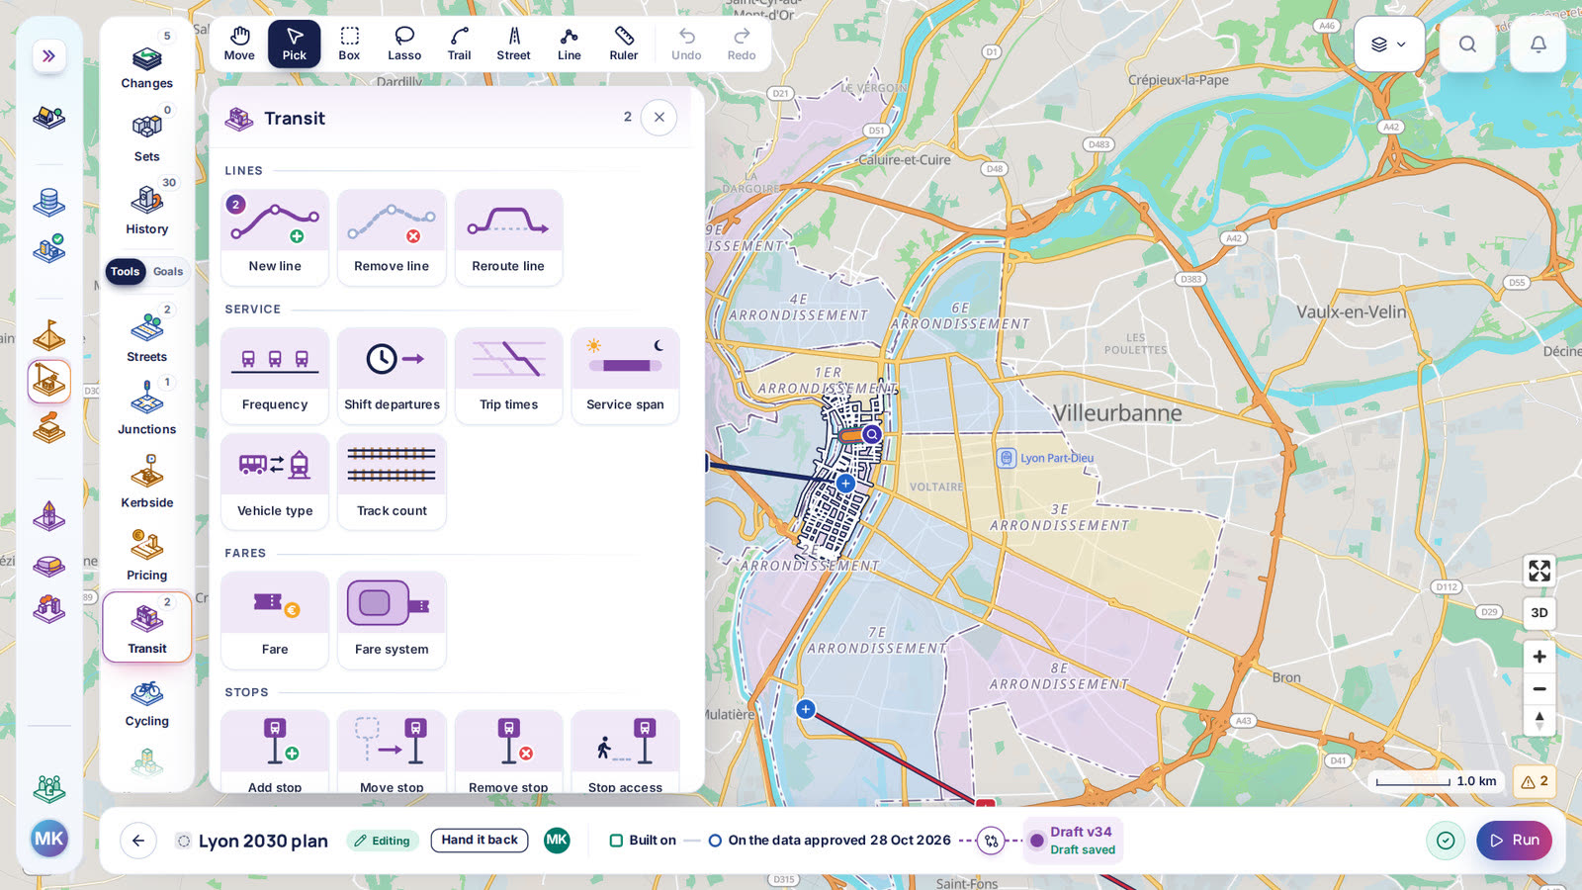The image size is (1582, 890).
Task: Open the Pricing tools
Action: point(147,554)
